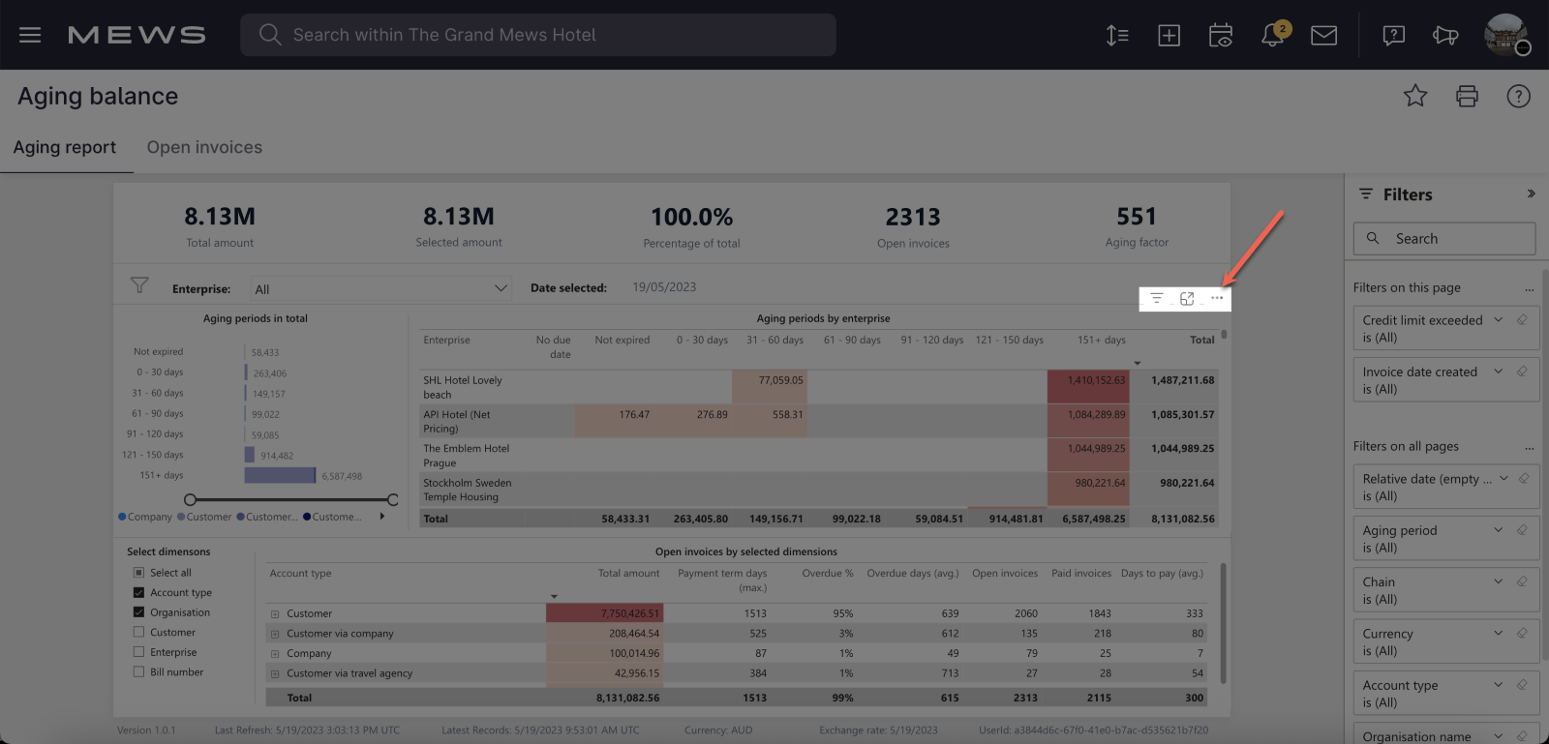The height and width of the screenshot is (744, 1549).
Task: Sort by the 151+ days column header
Action: click(1101, 341)
